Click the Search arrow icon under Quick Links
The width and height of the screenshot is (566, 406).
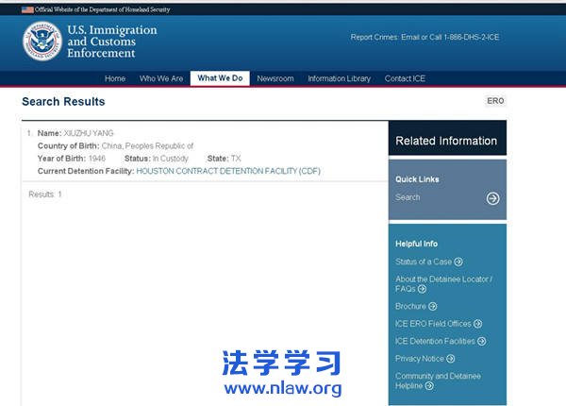pos(492,198)
